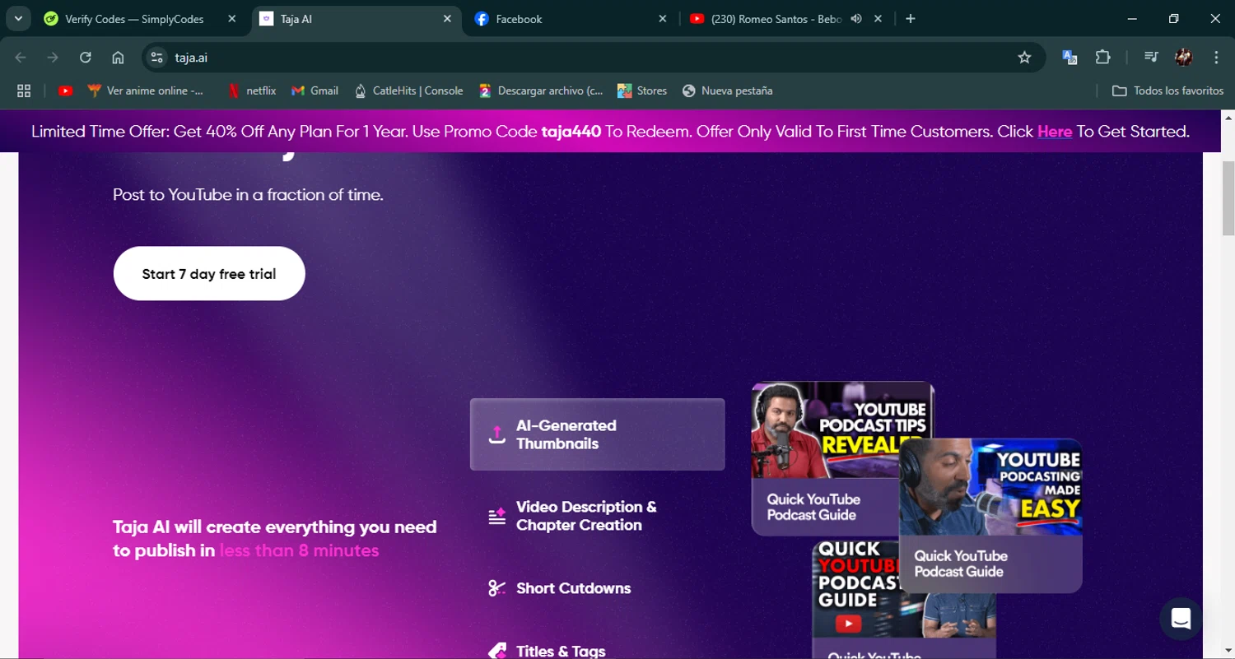Go forward to the next page
This screenshot has width=1235, height=659.
pyautogui.click(x=53, y=58)
